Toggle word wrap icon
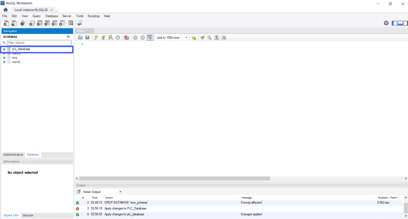 point(224,38)
